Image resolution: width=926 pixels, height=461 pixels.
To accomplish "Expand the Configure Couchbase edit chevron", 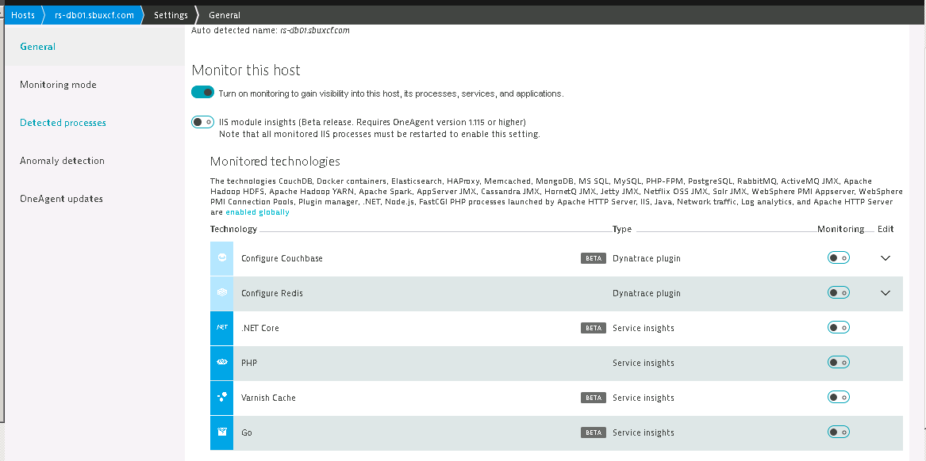I will tap(886, 258).
